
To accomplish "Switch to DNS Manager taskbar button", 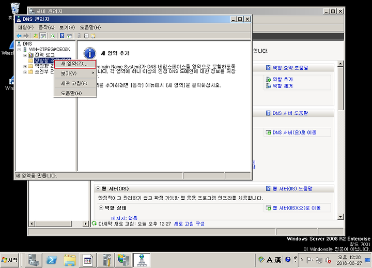I will [x=142, y=260].
